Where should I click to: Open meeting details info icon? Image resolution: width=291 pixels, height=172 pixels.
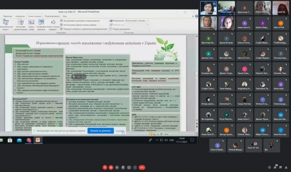pyautogui.click(x=269, y=167)
